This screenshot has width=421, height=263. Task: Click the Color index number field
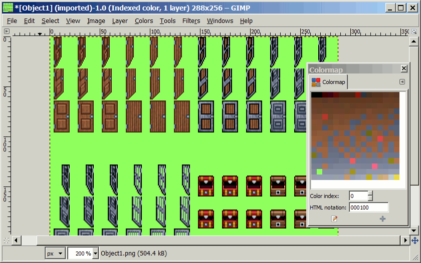coord(358,196)
